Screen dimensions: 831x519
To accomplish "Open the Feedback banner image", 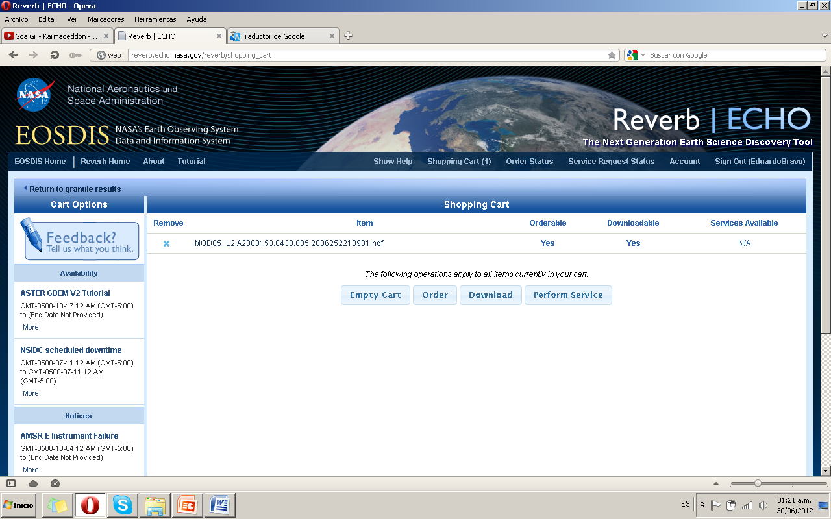I will [79, 239].
